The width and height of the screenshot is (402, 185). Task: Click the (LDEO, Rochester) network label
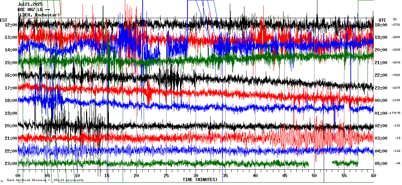click(38, 15)
